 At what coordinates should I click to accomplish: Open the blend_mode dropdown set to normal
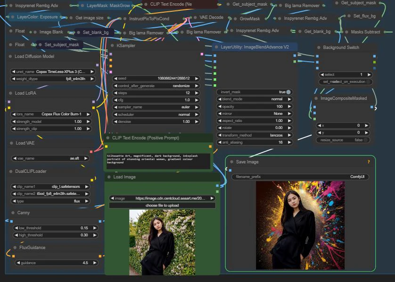point(255,99)
